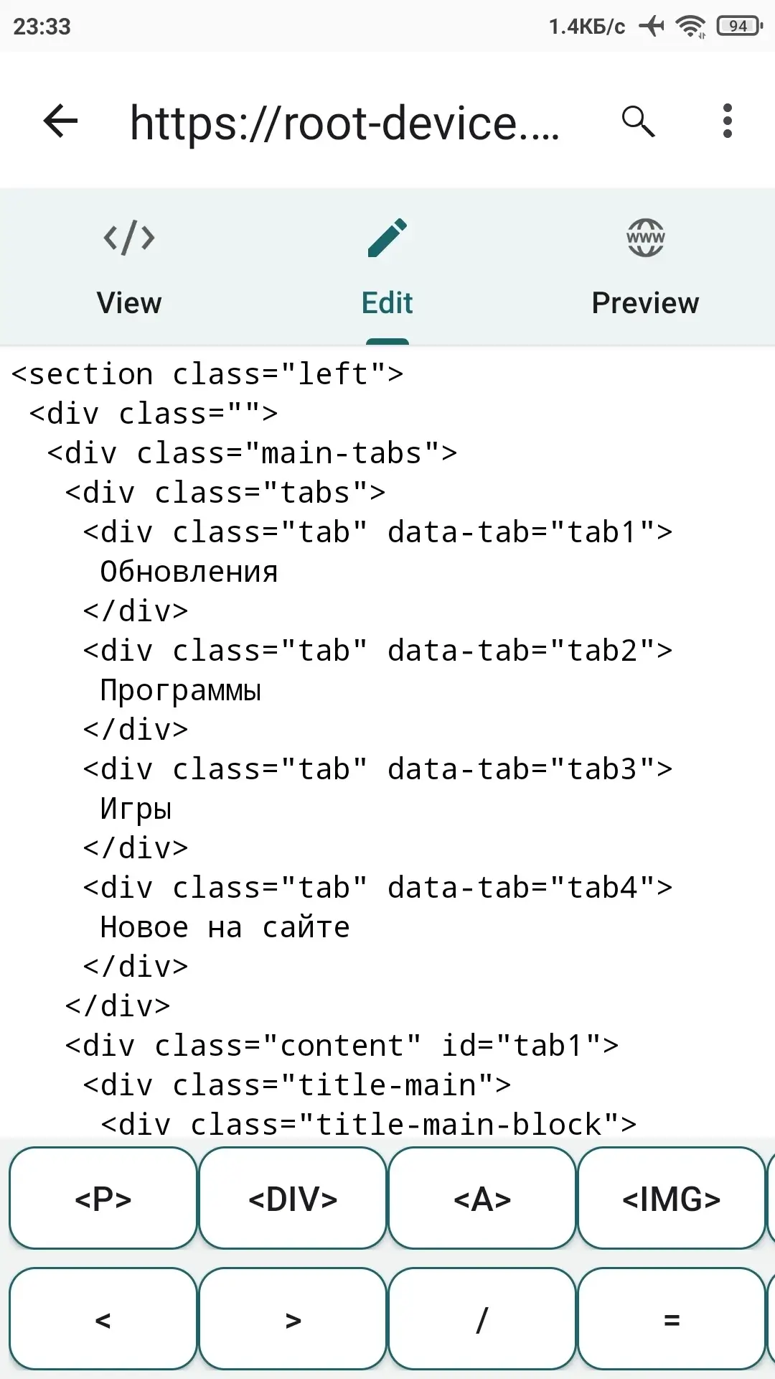Insert a <P> tag
Image resolution: width=775 pixels, height=1379 pixels.
click(103, 1198)
